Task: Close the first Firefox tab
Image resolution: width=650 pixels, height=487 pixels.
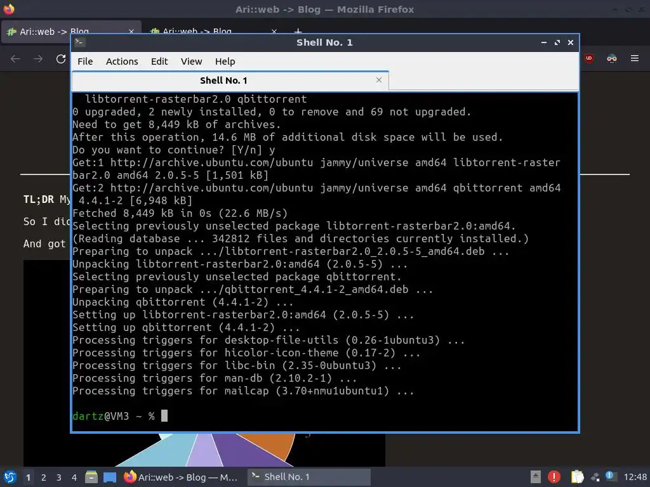Action: 131,31
